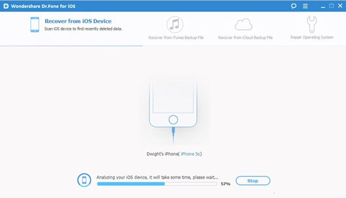346x198 pixels.
Task: Click the Wondershare plus logo icon
Action: pyautogui.click(x=6, y=6)
